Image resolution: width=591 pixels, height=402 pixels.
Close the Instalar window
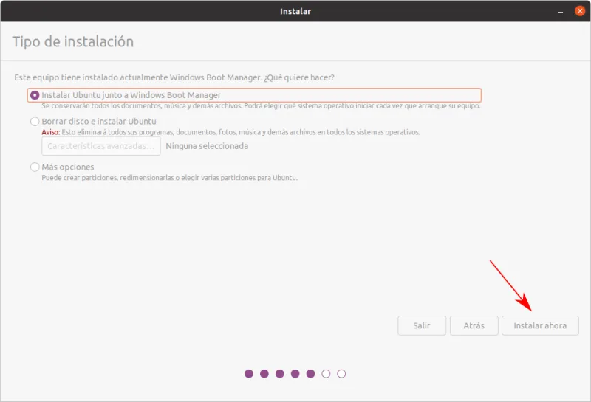click(580, 11)
